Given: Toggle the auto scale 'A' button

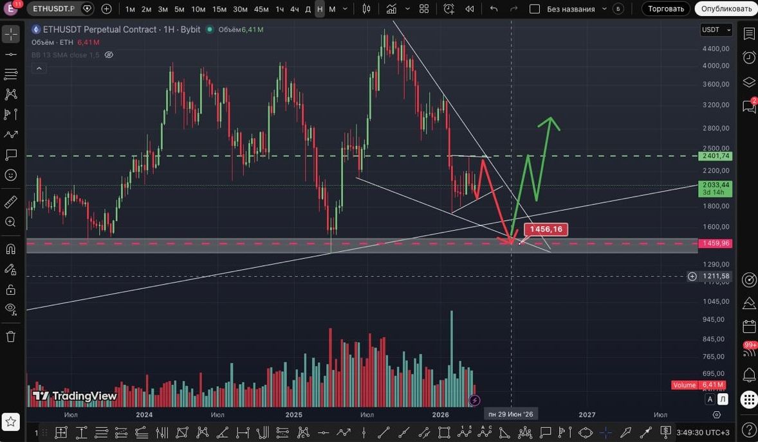Looking at the screenshot, I should pos(710,399).
